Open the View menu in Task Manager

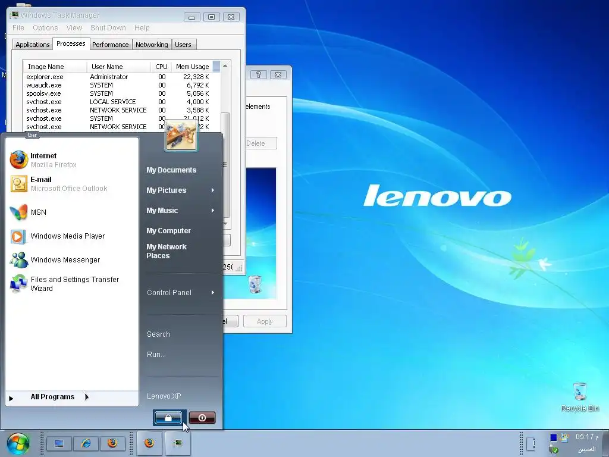coord(74,27)
